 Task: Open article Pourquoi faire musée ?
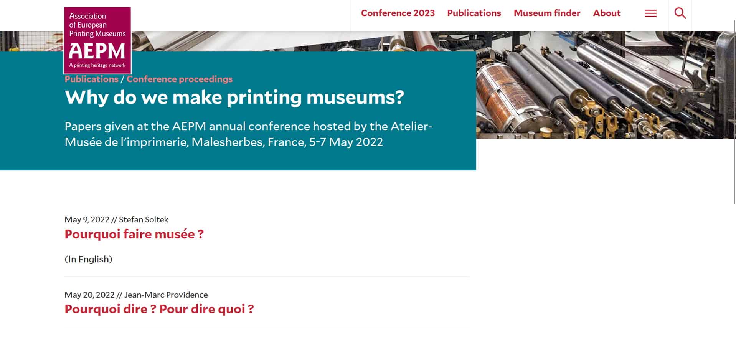point(134,234)
